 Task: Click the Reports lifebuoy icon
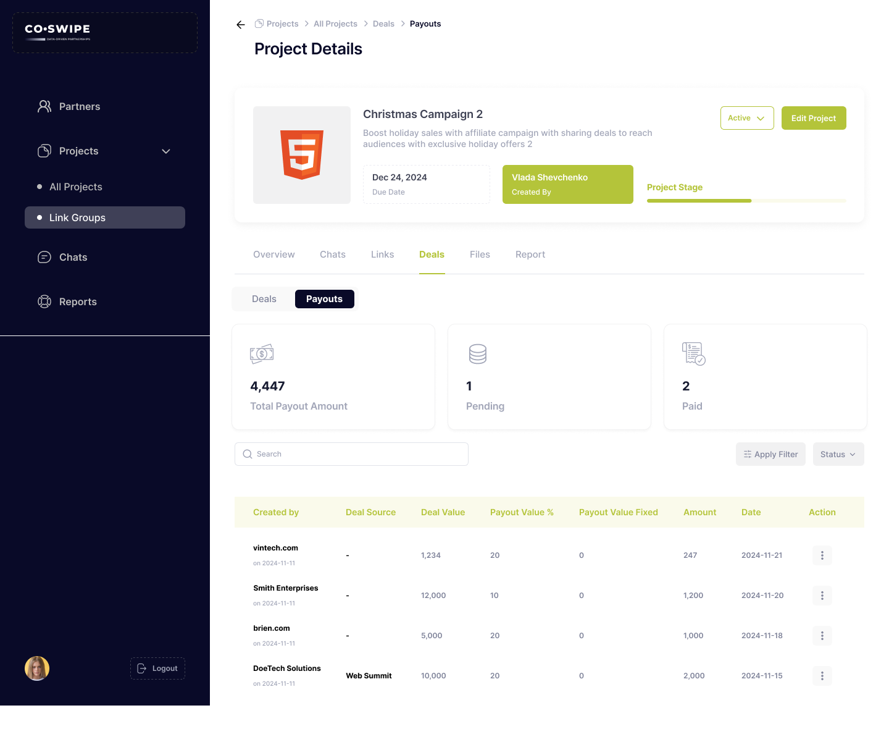click(44, 301)
